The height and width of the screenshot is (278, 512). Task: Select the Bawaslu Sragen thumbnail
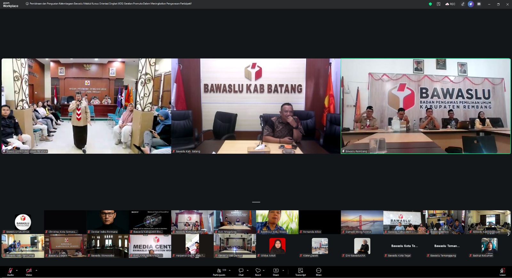tap(65, 246)
